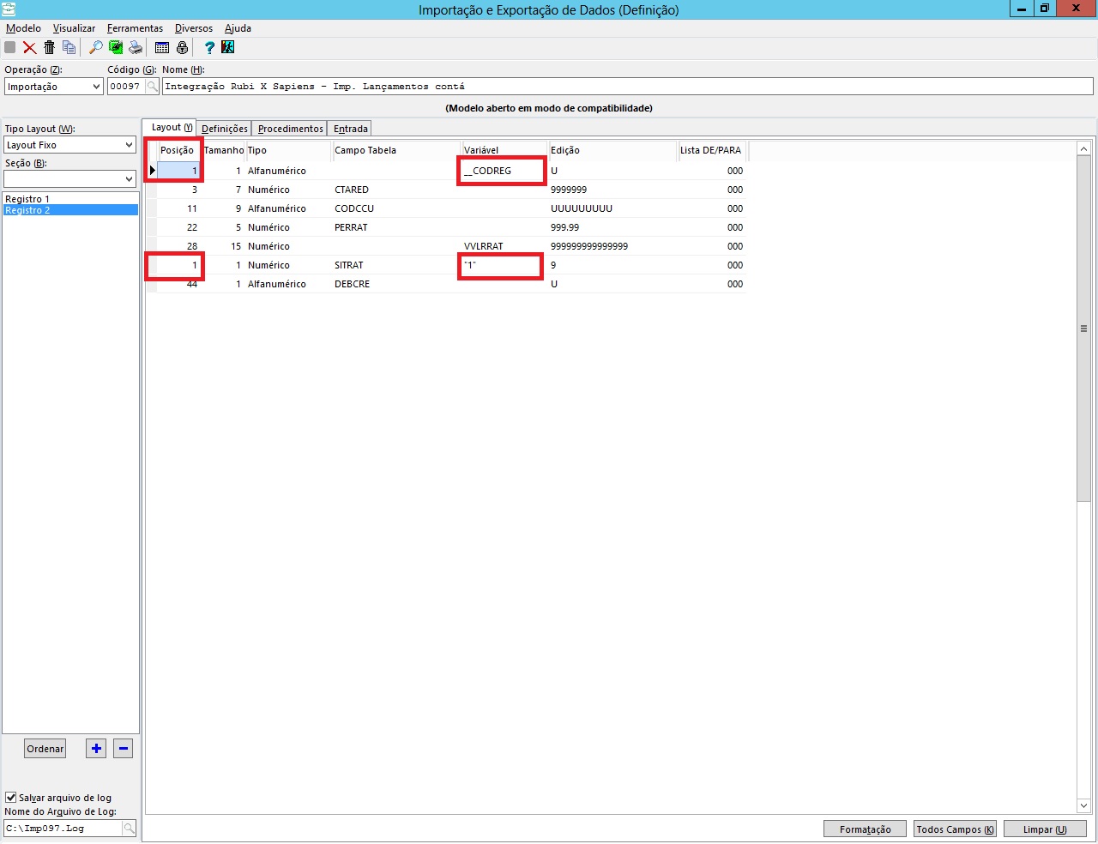1098x844 pixels.
Task: Click the blue question mark help icon
Action: [208, 48]
